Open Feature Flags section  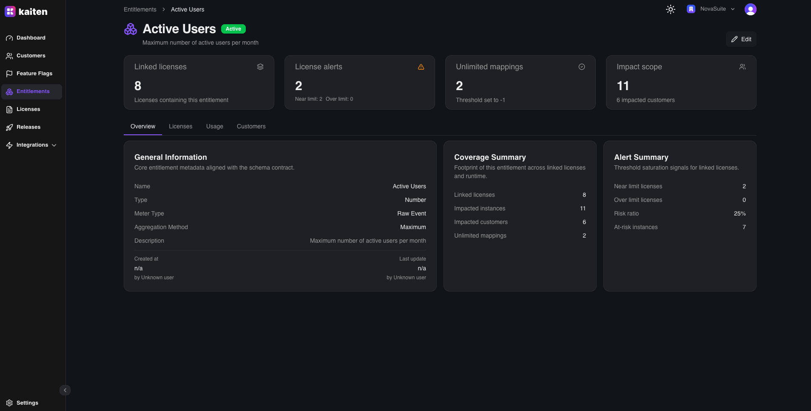point(34,74)
